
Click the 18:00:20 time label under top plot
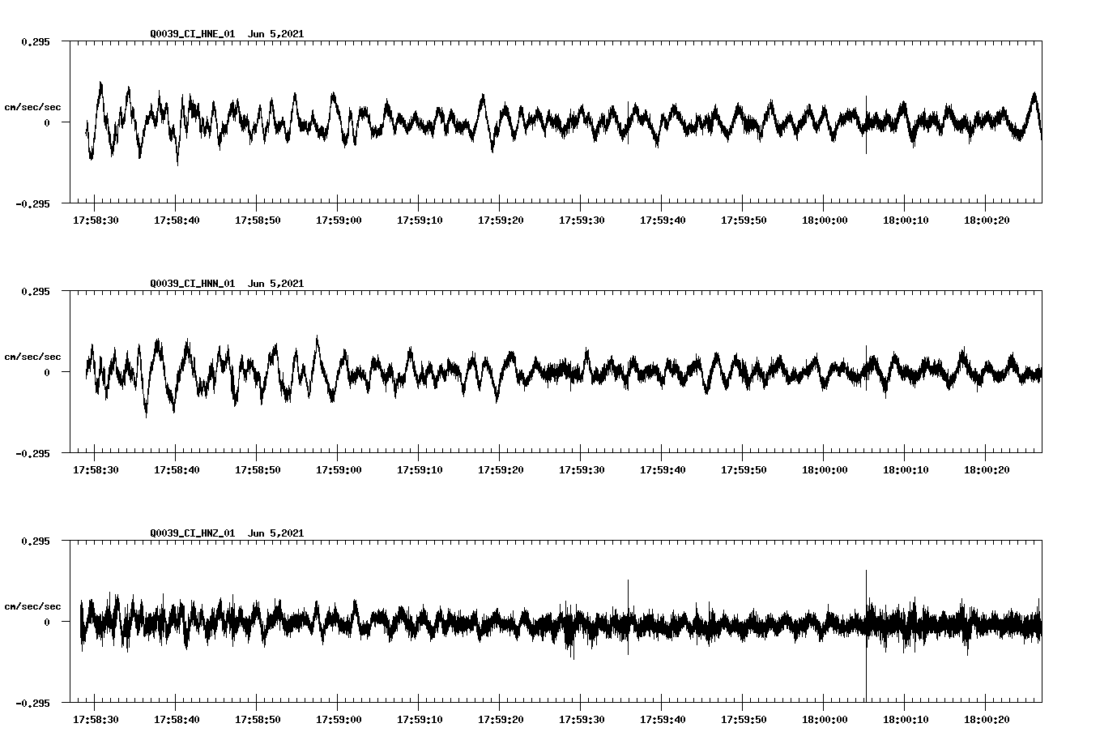click(988, 218)
